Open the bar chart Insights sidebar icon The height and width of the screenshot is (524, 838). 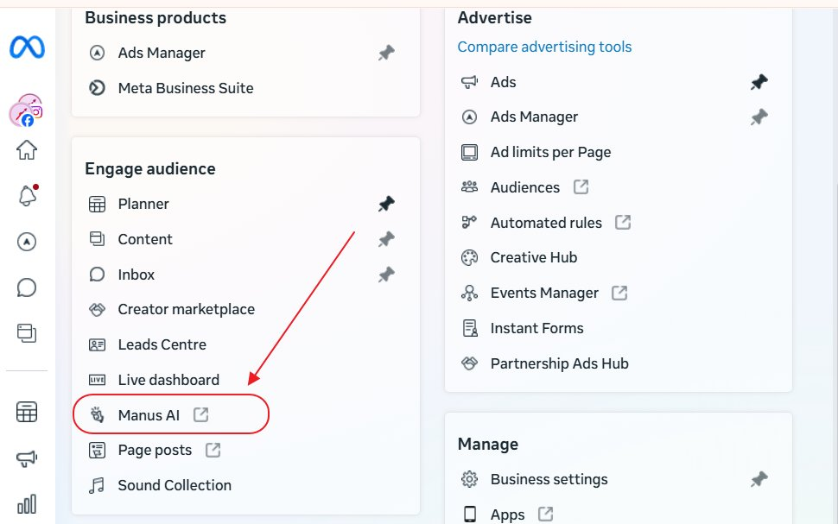27,504
